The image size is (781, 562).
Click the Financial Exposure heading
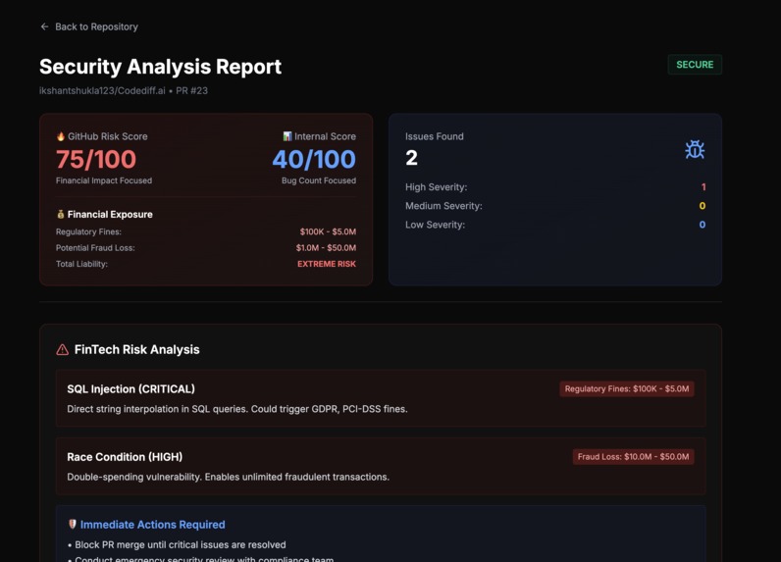110,215
